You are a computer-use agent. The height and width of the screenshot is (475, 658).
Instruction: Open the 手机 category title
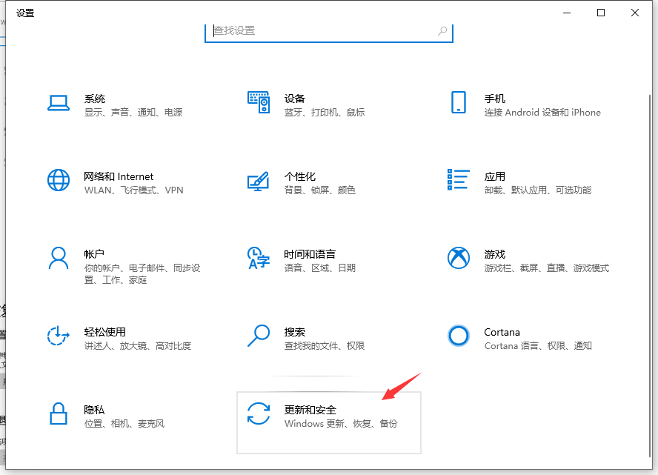click(495, 99)
